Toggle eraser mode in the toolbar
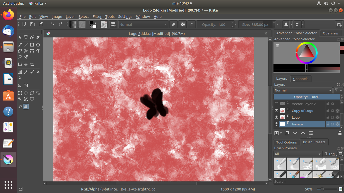This screenshot has width=344, height=193. tap(173, 25)
